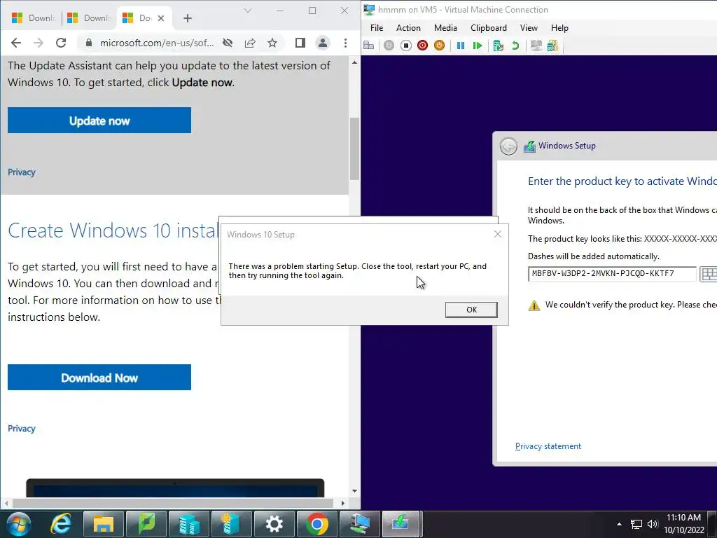
Task: Toggle the Chrome side panel icon
Action: click(300, 43)
